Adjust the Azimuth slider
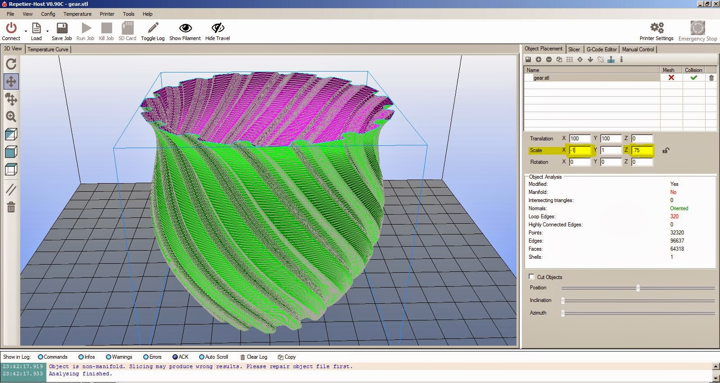 point(638,313)
